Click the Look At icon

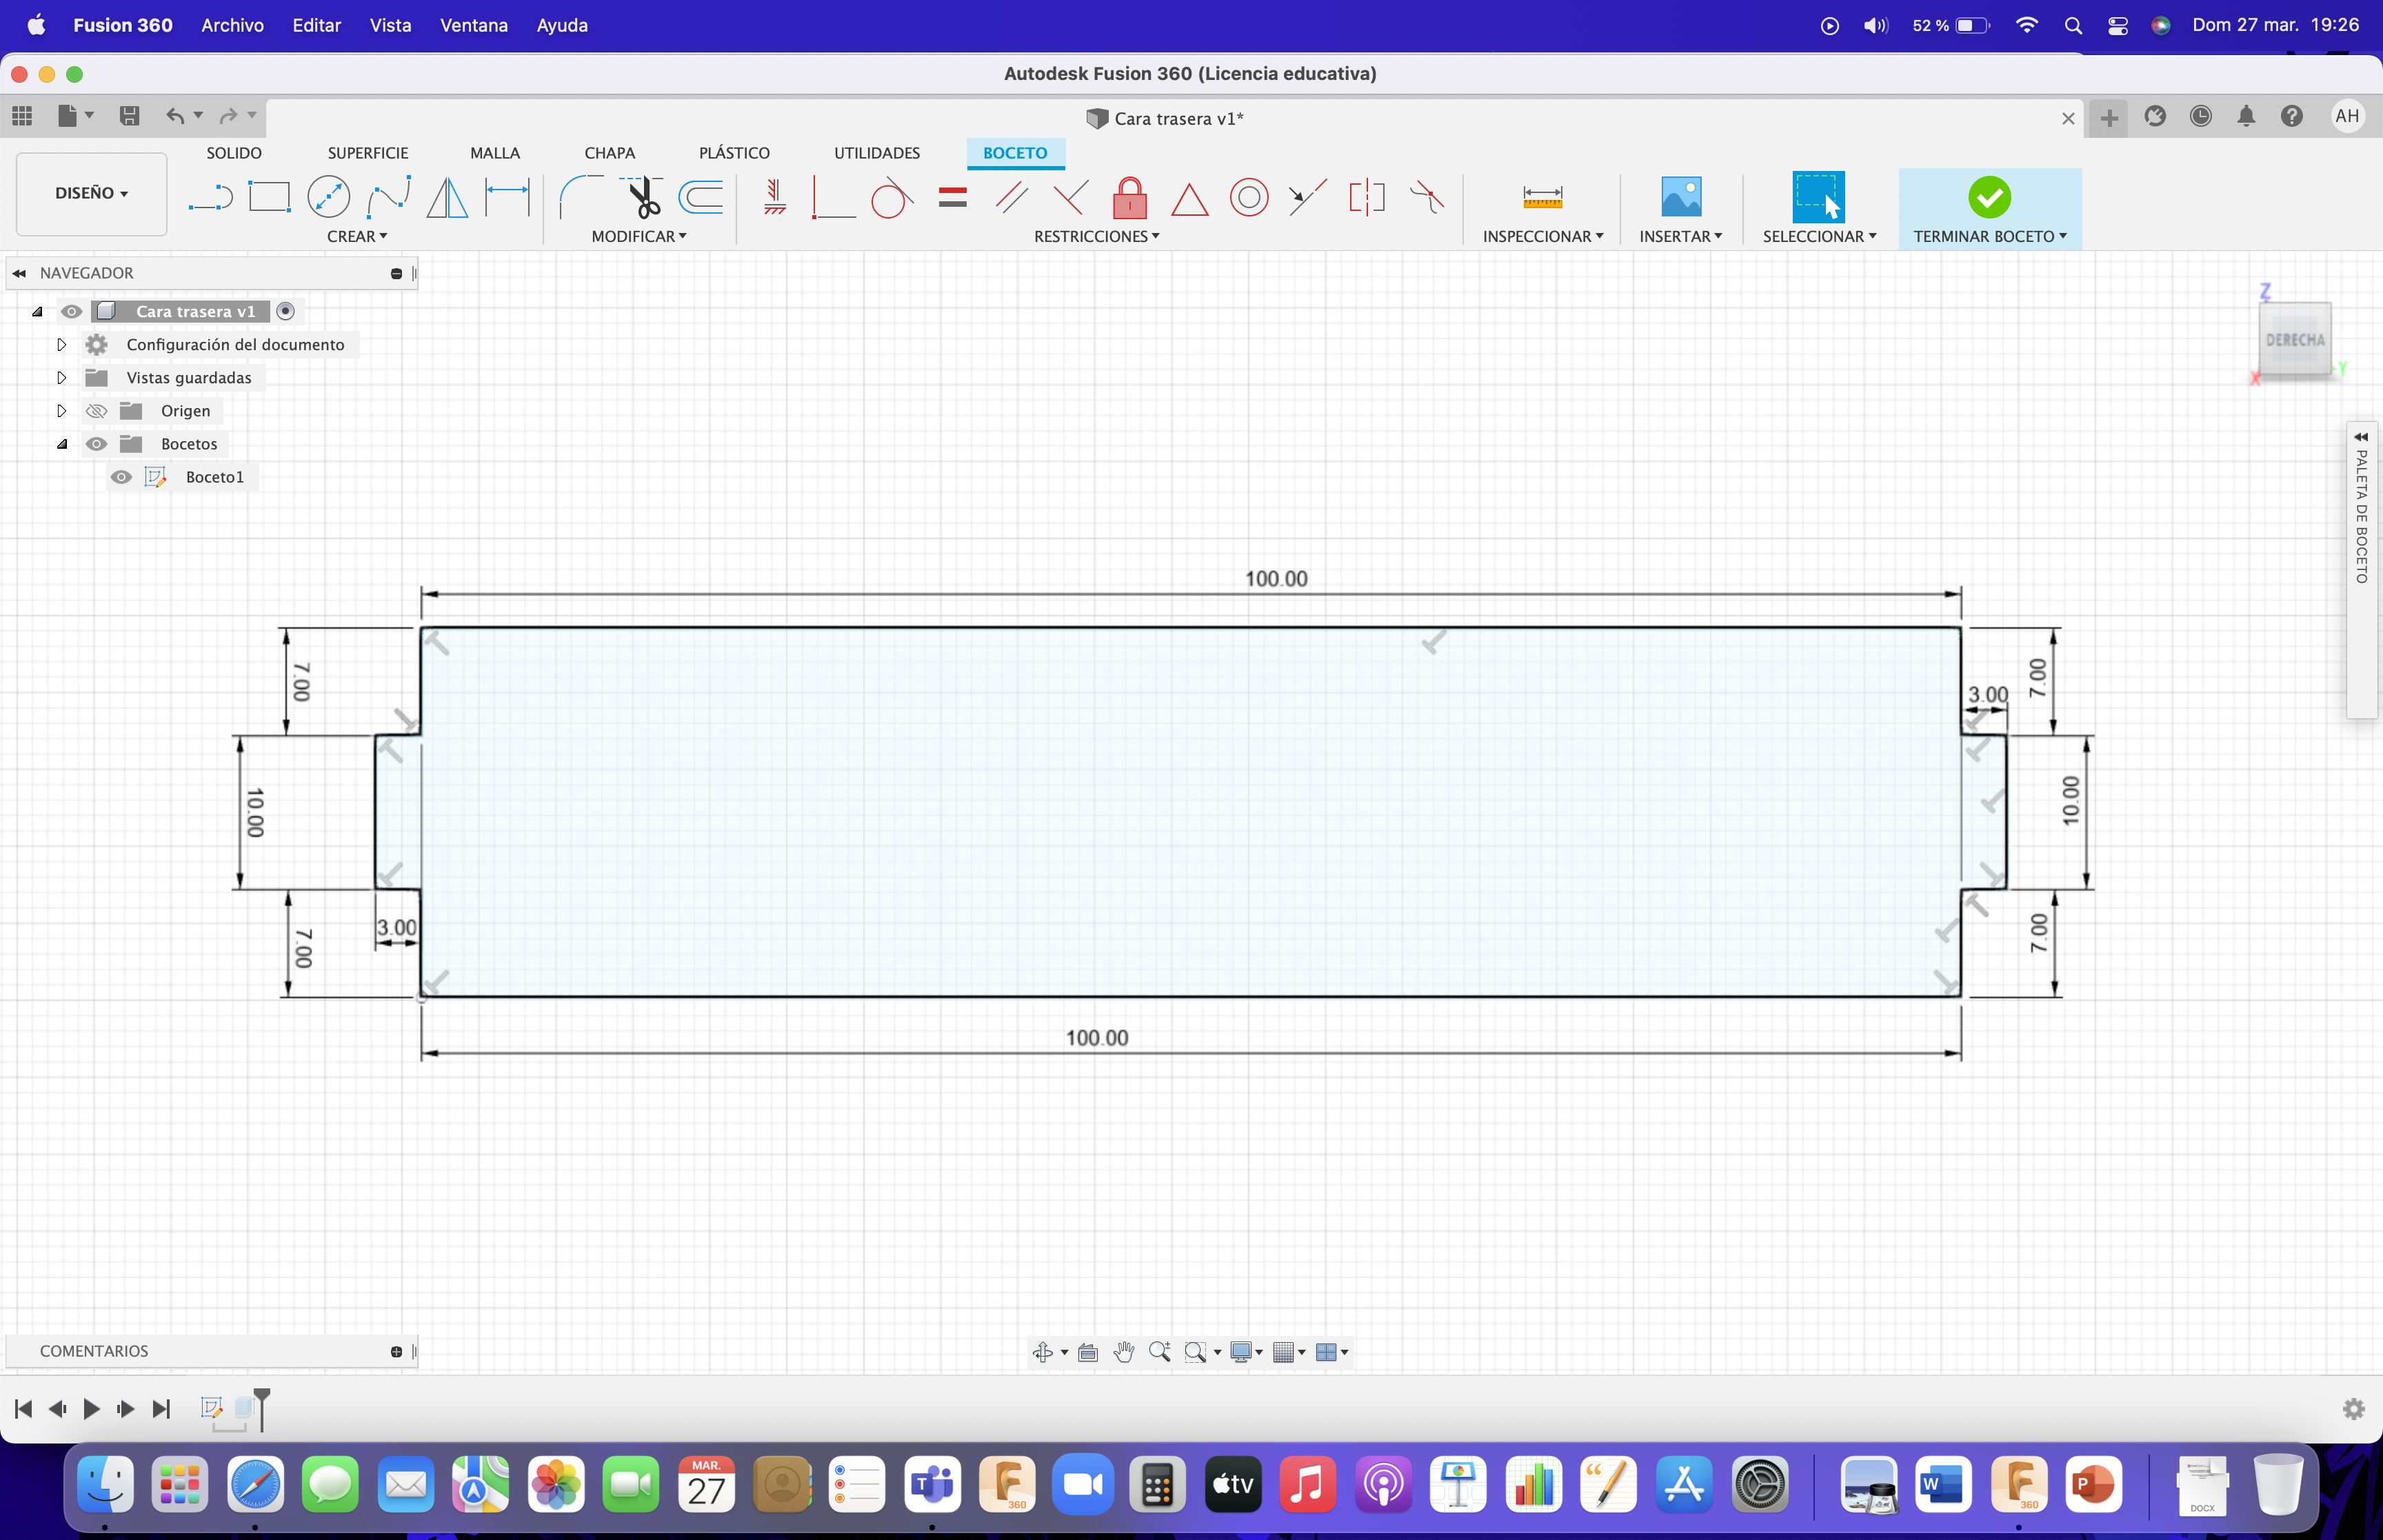(x=1088, y=1352)
